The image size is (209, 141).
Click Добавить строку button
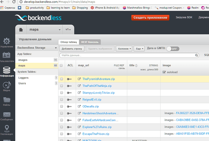(x=72, y=49)
